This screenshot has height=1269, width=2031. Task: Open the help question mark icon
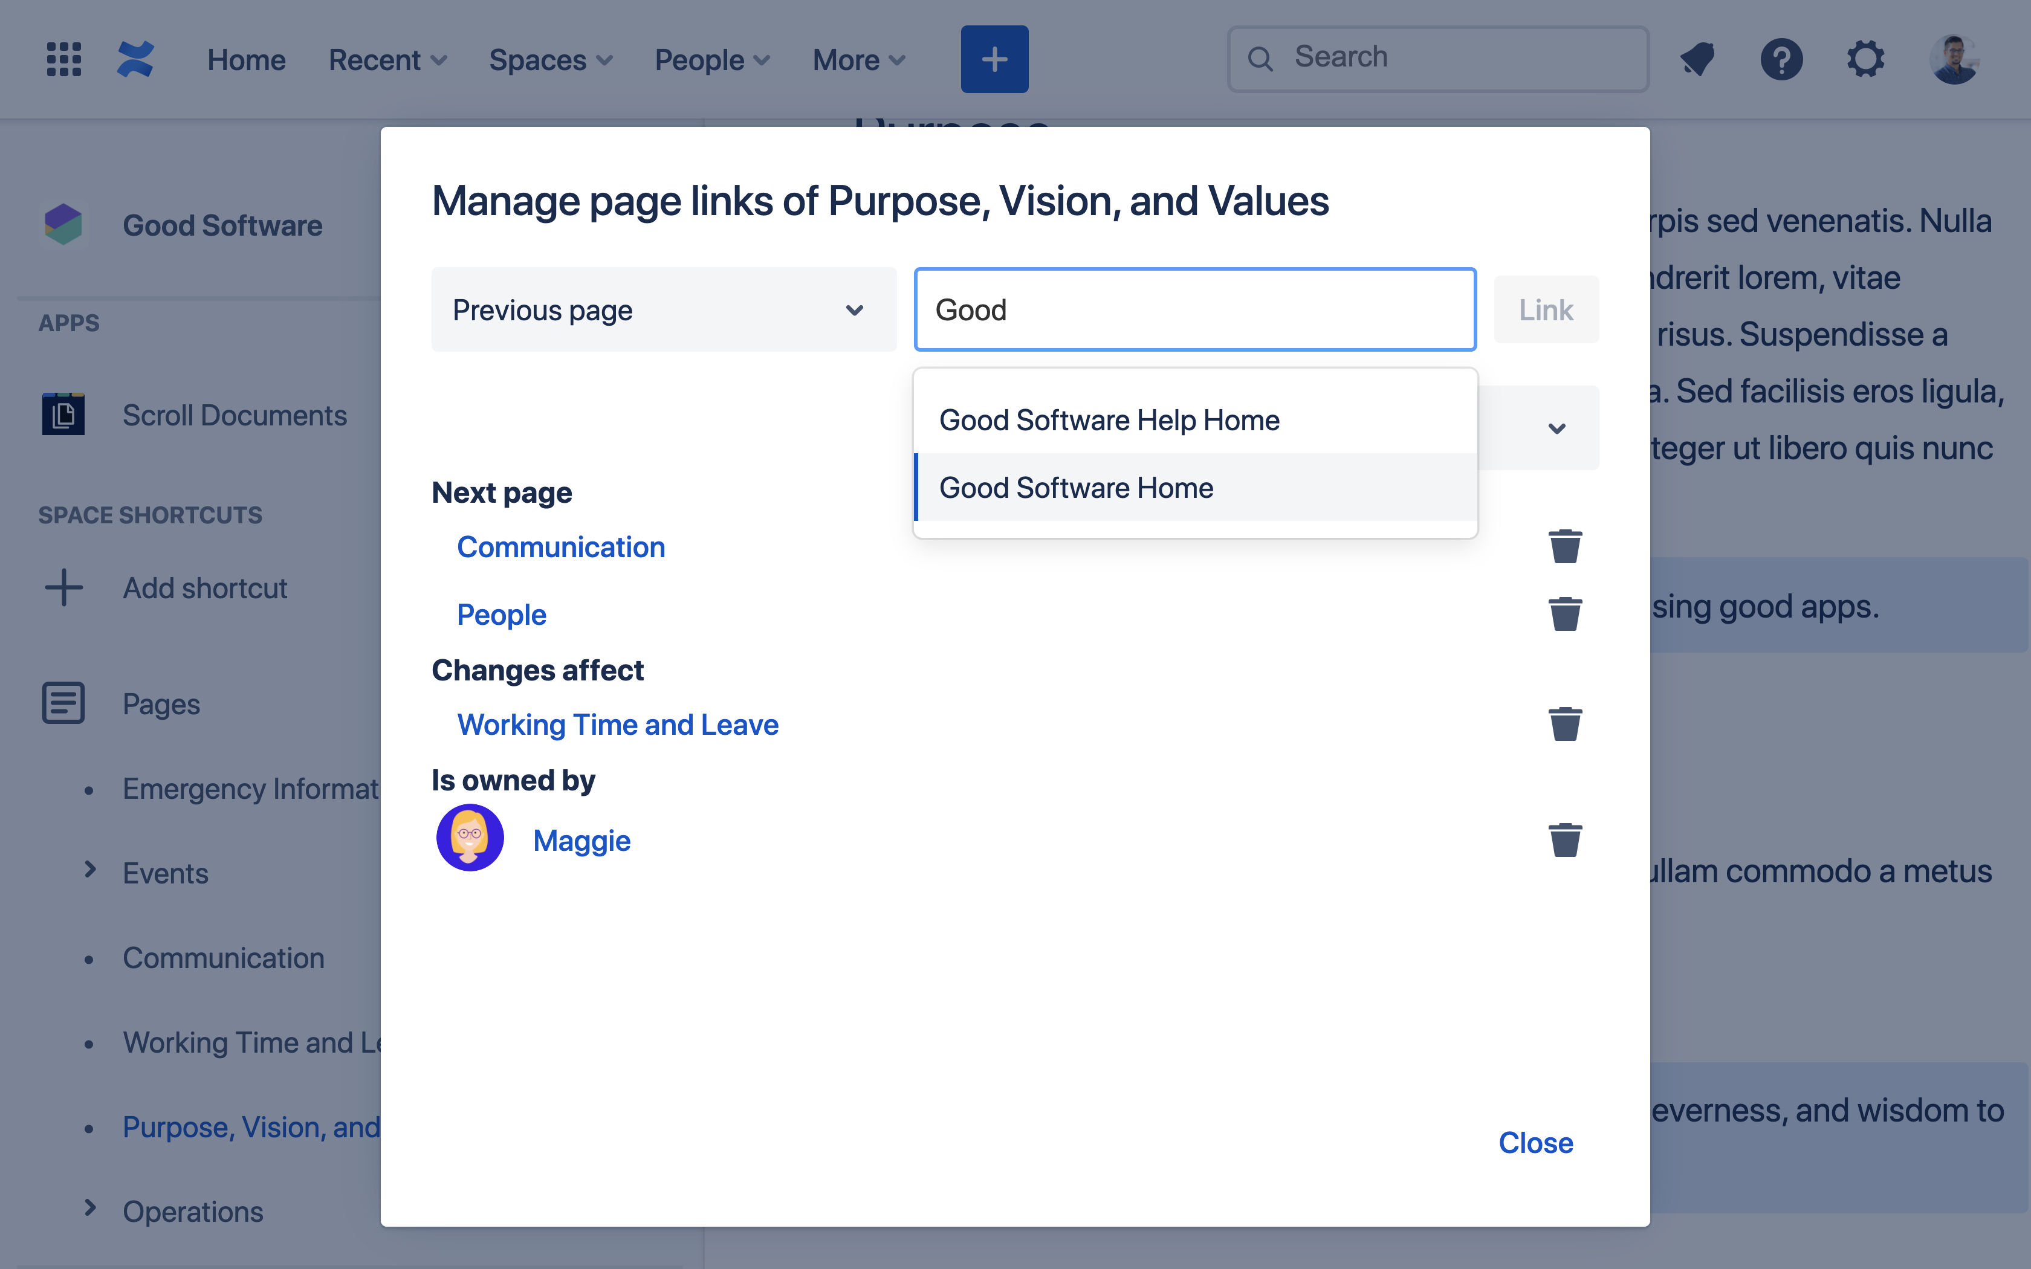pyautogui.click(x=1781, y=60)
